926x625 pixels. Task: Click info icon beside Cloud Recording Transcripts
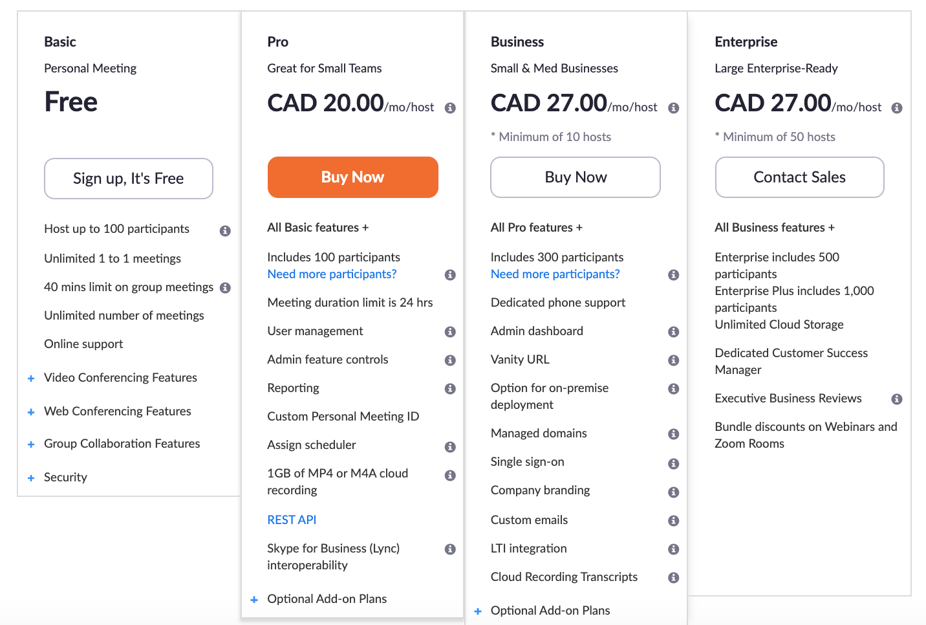(673, 578)
